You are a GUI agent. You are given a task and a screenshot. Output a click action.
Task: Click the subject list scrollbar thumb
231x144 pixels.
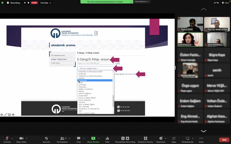pyautogui.click(x=113, y=101)
